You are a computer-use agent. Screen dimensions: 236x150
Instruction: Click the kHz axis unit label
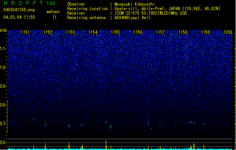(3, 30)
